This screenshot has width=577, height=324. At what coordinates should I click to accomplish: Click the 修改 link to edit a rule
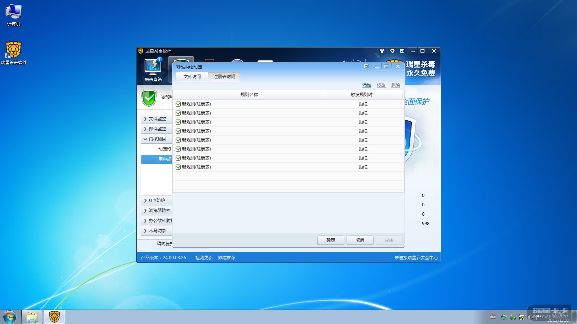[x=381, y=85]
